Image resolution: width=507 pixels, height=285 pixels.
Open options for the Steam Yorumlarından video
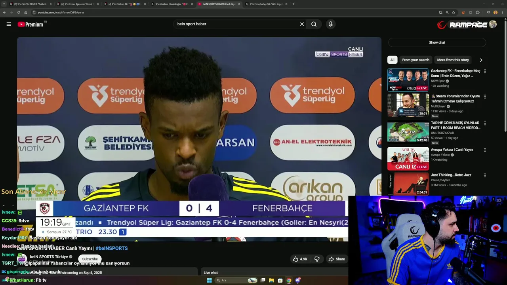pos(485,97)
